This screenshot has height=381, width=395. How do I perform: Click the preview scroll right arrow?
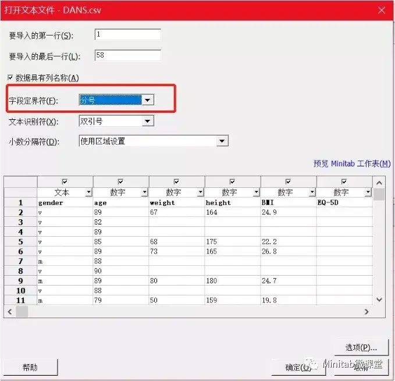pyautogui.click(x=366, y=312)
